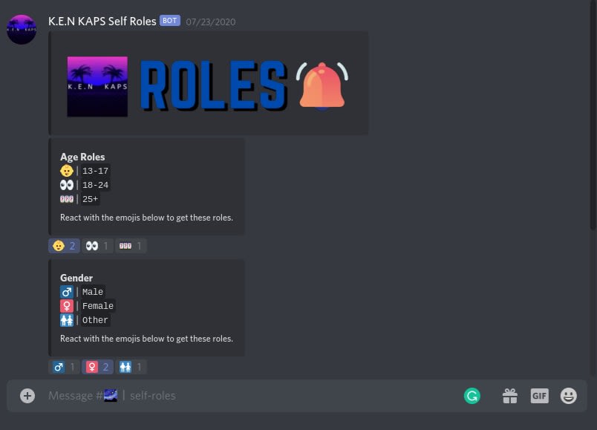Click the Gender embed title
Screen dimensions: 597x430
click(76, 278)
